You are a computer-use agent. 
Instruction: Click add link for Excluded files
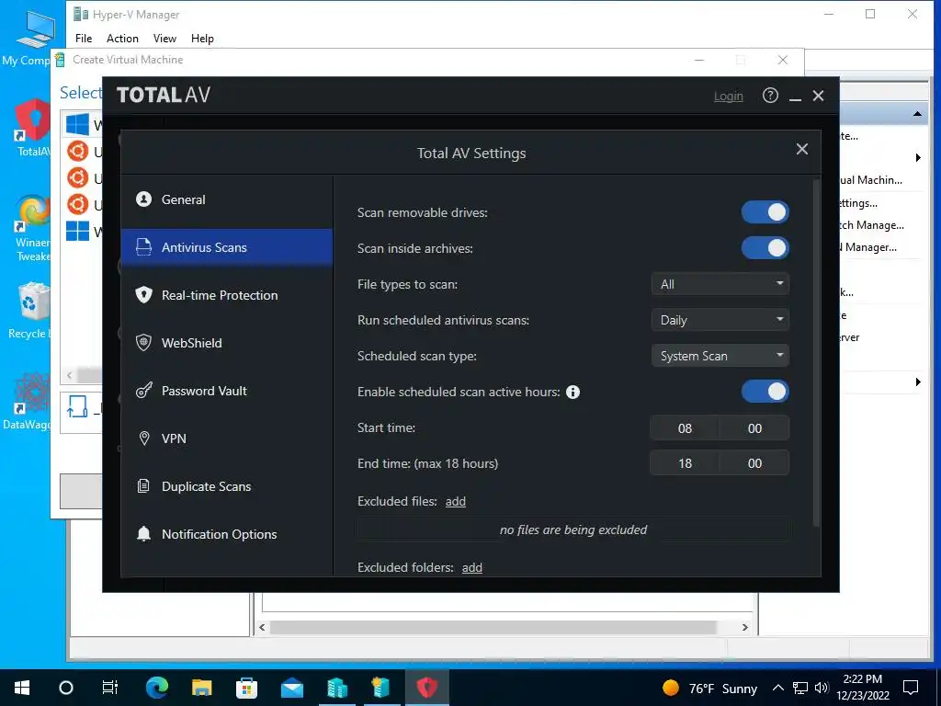[456, 501]
